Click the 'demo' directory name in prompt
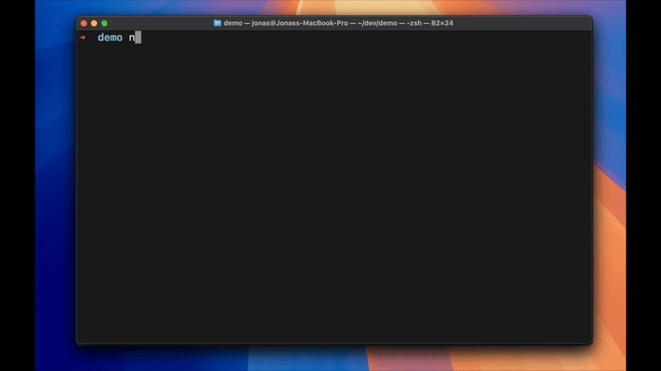The image size is (661, 371). 110,37
